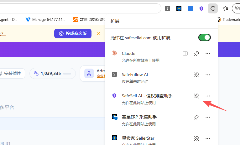
Task: Open more options for 星卖家 SellerStar
Action: [208, 138]
